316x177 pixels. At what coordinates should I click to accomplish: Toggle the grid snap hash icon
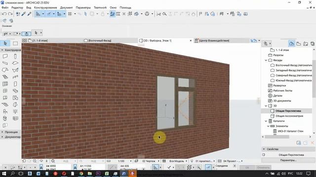70,14
